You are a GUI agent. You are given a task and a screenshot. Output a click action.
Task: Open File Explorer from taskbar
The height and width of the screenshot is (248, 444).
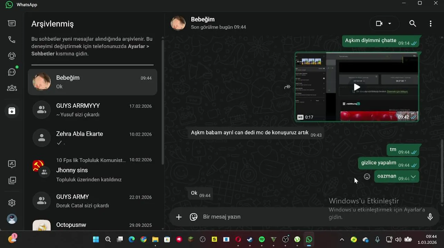click(x=155, y=239)
